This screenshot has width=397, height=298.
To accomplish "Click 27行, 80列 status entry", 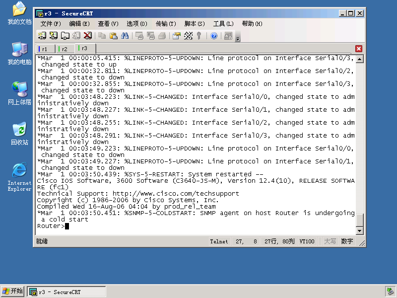I will tap(279, 241).
